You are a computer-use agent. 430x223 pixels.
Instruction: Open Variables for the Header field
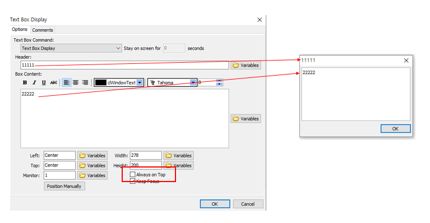[246, 65]
